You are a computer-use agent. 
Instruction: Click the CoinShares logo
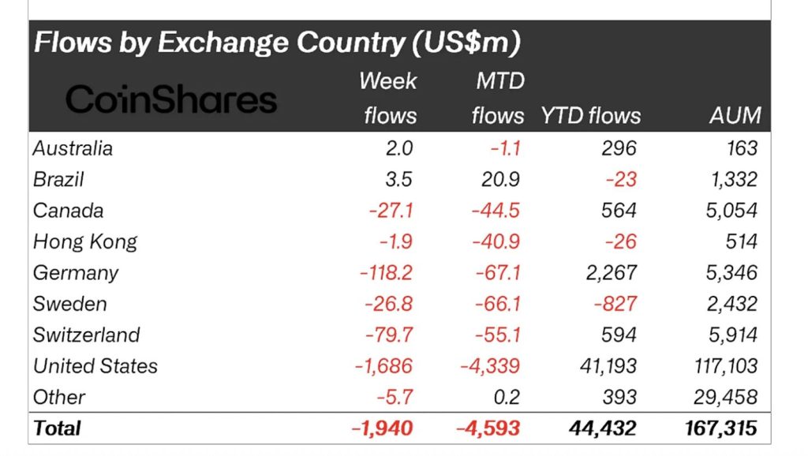[171, 100]
